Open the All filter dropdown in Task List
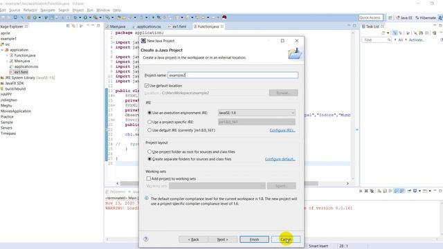 click(395, 40)
